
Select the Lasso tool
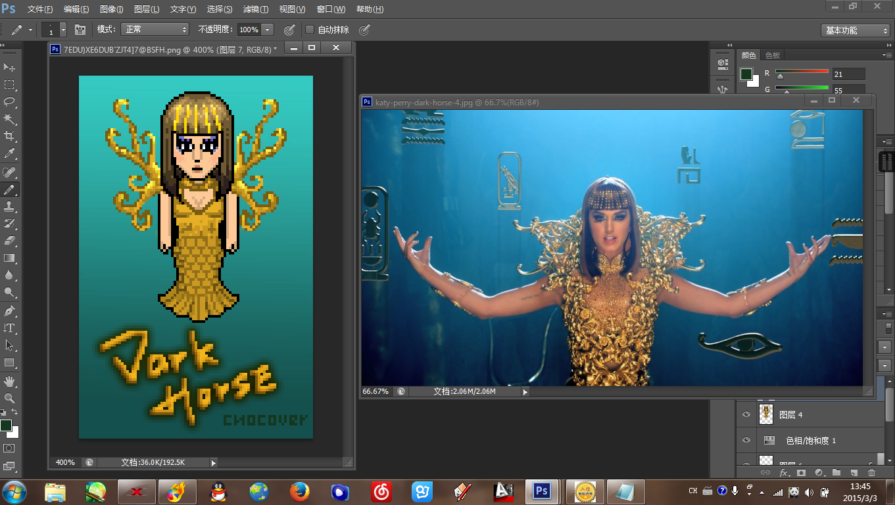(x=9, y=102)
